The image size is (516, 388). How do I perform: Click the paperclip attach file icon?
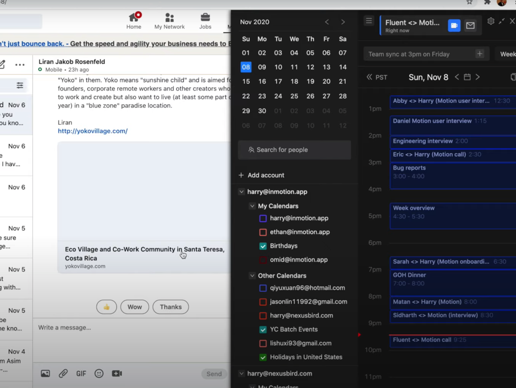(63, 373)
